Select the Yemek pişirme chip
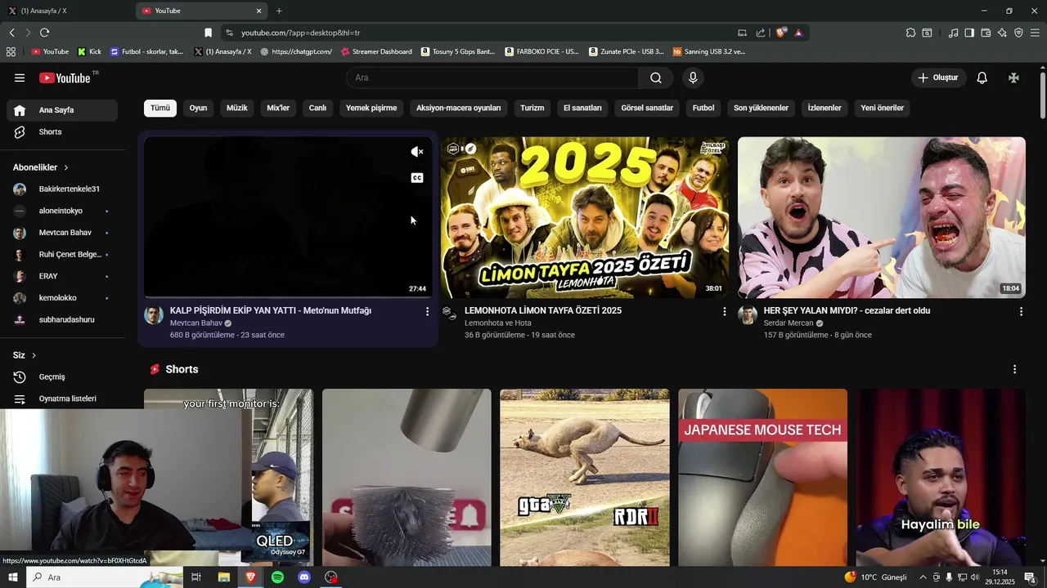The height and width of the screenshot is (588, 1047). tap(371, 108)
